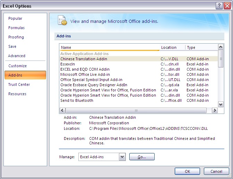Viewport: 233px width, 179px height.
Task: Close the Excel Options dialog
Action: [x=227, y=6]
